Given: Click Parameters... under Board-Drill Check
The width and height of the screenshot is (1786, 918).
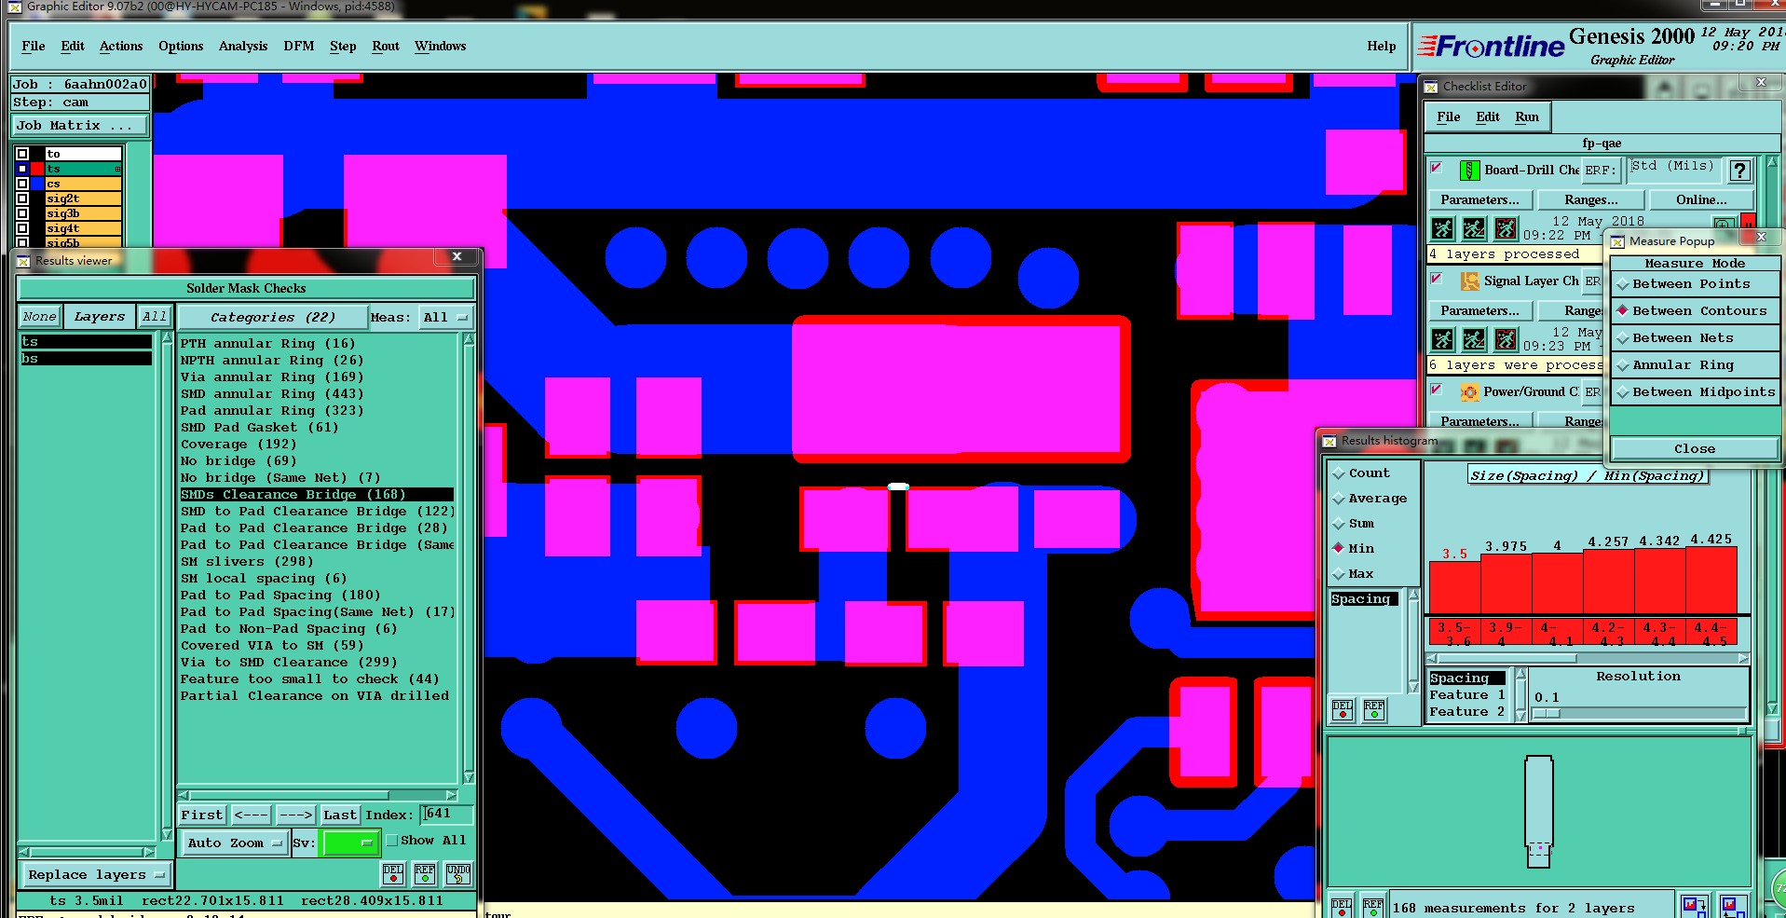Looking at the screenshot, I should pos(1479,199).
